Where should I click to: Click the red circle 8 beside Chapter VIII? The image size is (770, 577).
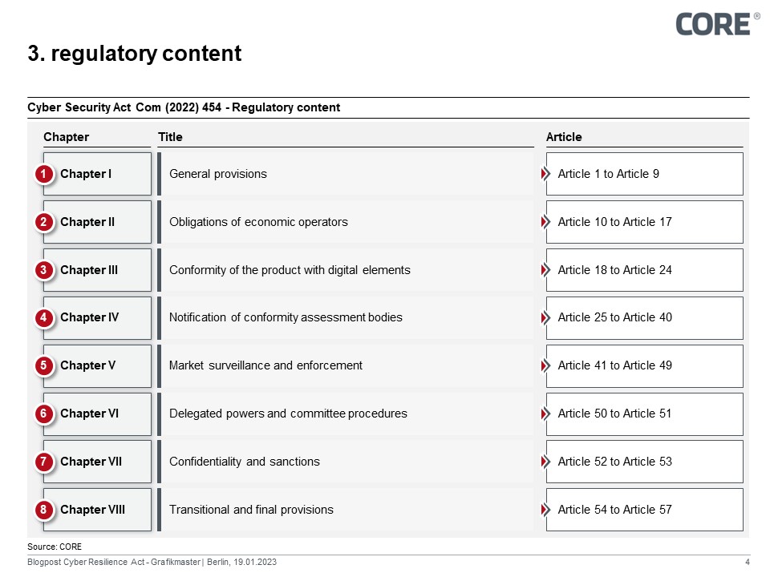click(x=46, y=510)
